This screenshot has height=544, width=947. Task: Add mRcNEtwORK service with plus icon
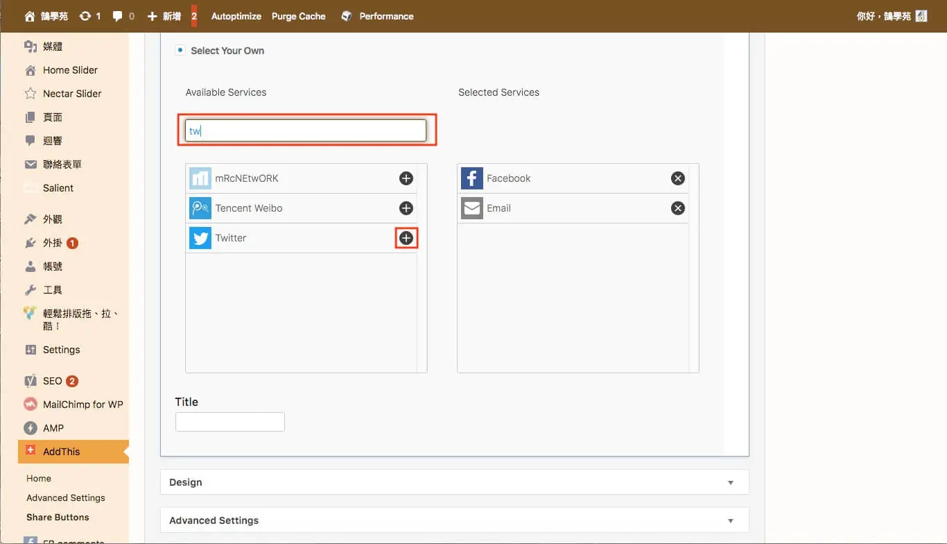(x=406, y=178)
